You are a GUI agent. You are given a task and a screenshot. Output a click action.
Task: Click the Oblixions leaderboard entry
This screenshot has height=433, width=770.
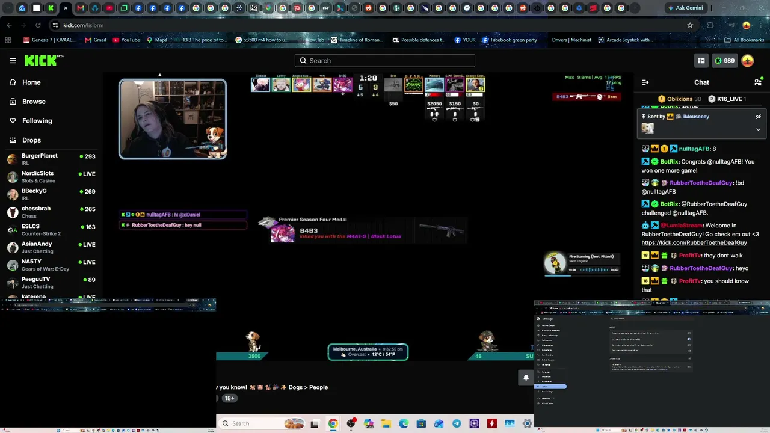pyautogui.click(x=679, y=99)
